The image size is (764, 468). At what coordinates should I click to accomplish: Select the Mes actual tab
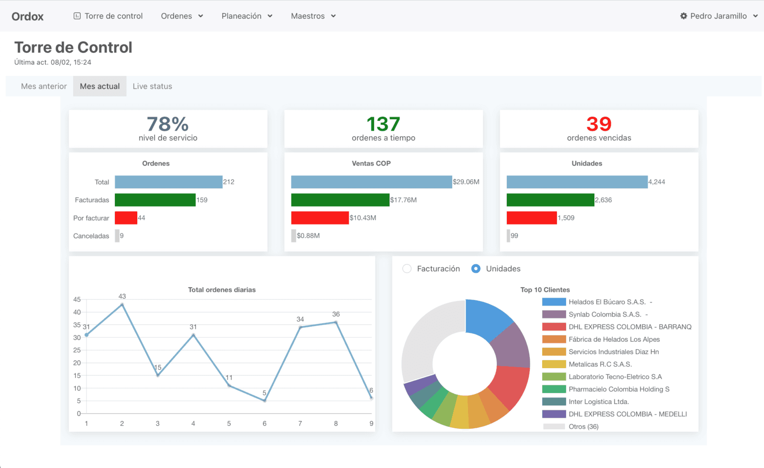pos(99,86)
